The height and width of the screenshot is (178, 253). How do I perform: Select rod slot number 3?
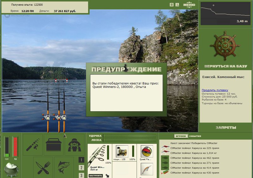(x=81, y=175)
